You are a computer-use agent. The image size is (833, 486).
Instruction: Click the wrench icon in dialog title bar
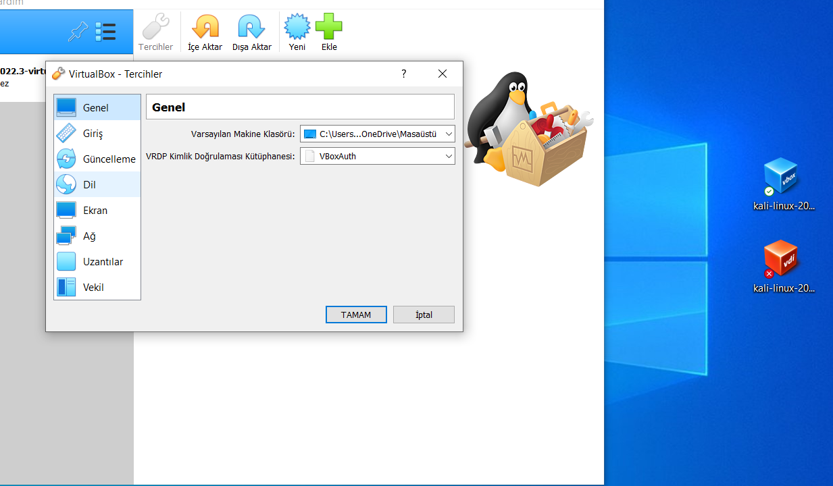pyautogui.click(x=59, y=74)
